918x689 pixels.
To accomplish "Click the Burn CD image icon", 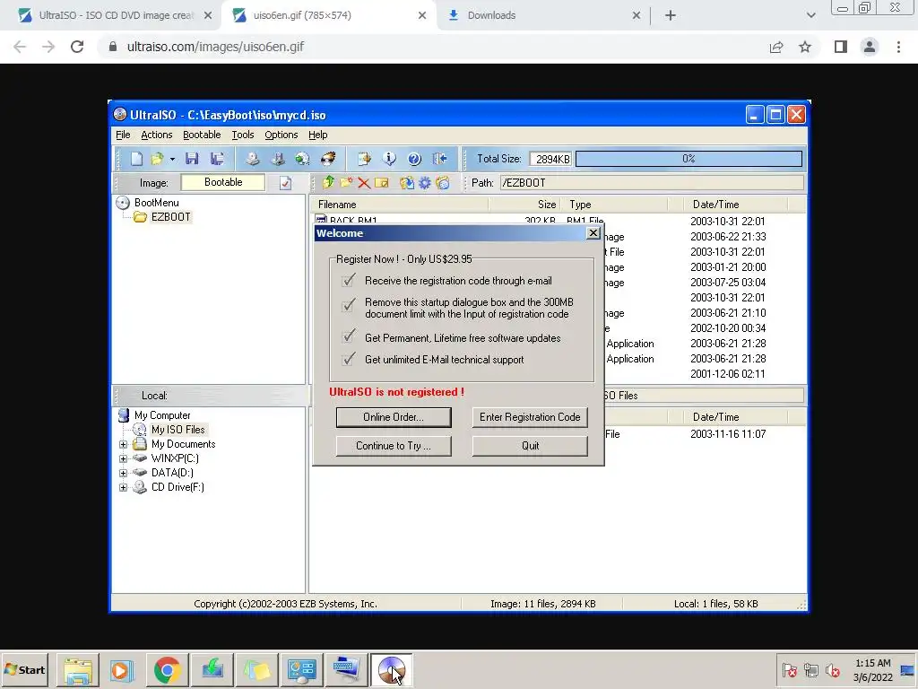I will point(328,159).
